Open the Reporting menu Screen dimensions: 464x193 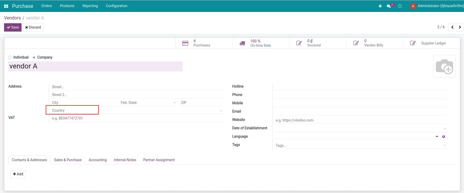click(90, 6)
